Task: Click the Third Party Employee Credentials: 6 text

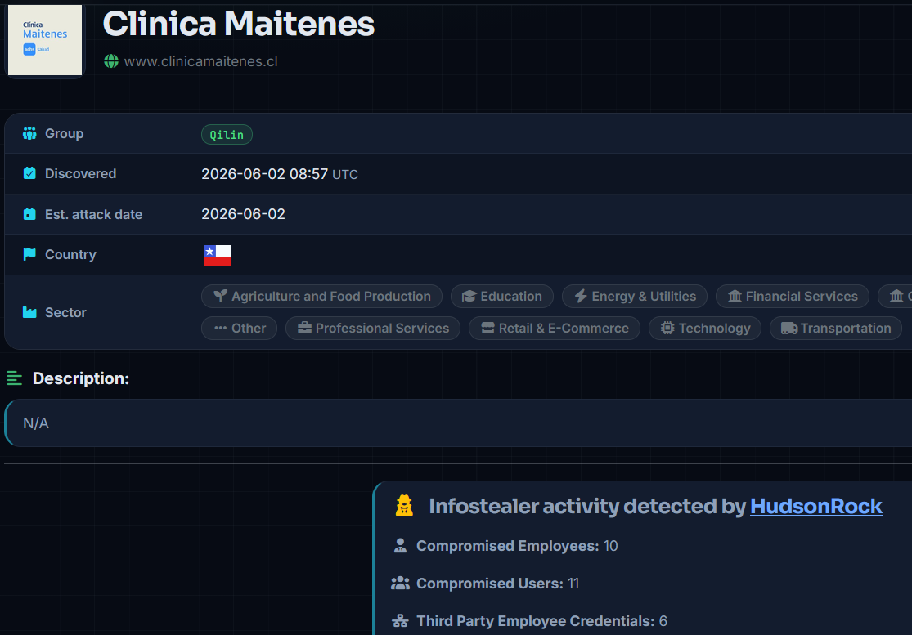Action: pyautogui.click(x=541, y=621)
